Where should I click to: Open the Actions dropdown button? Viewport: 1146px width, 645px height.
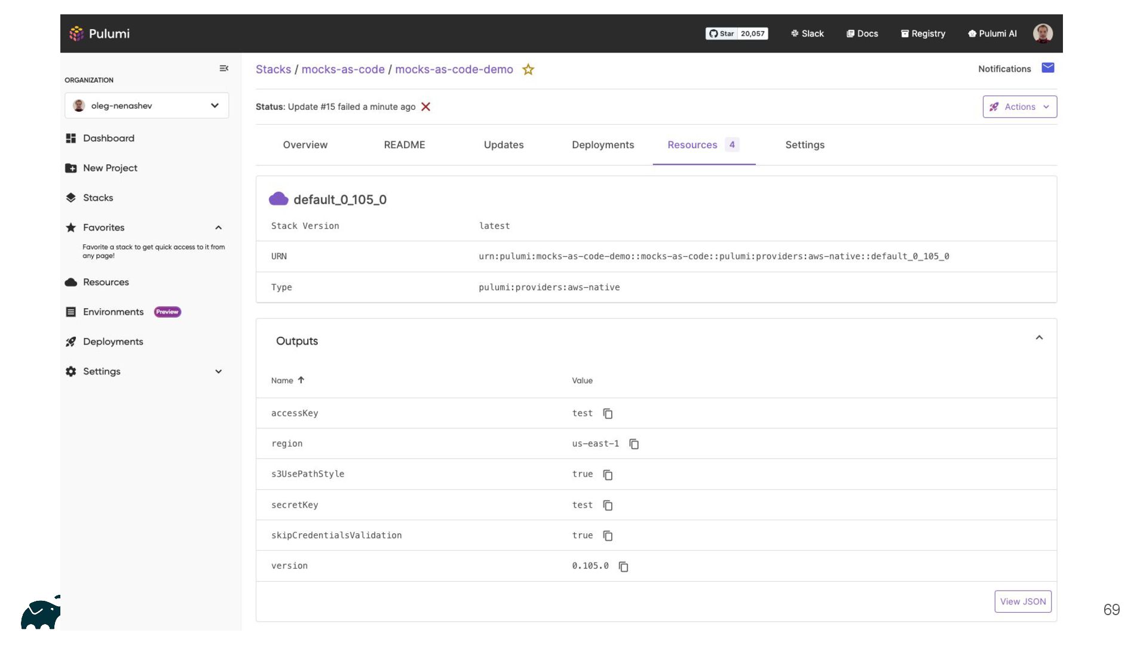coord(1019,107)
